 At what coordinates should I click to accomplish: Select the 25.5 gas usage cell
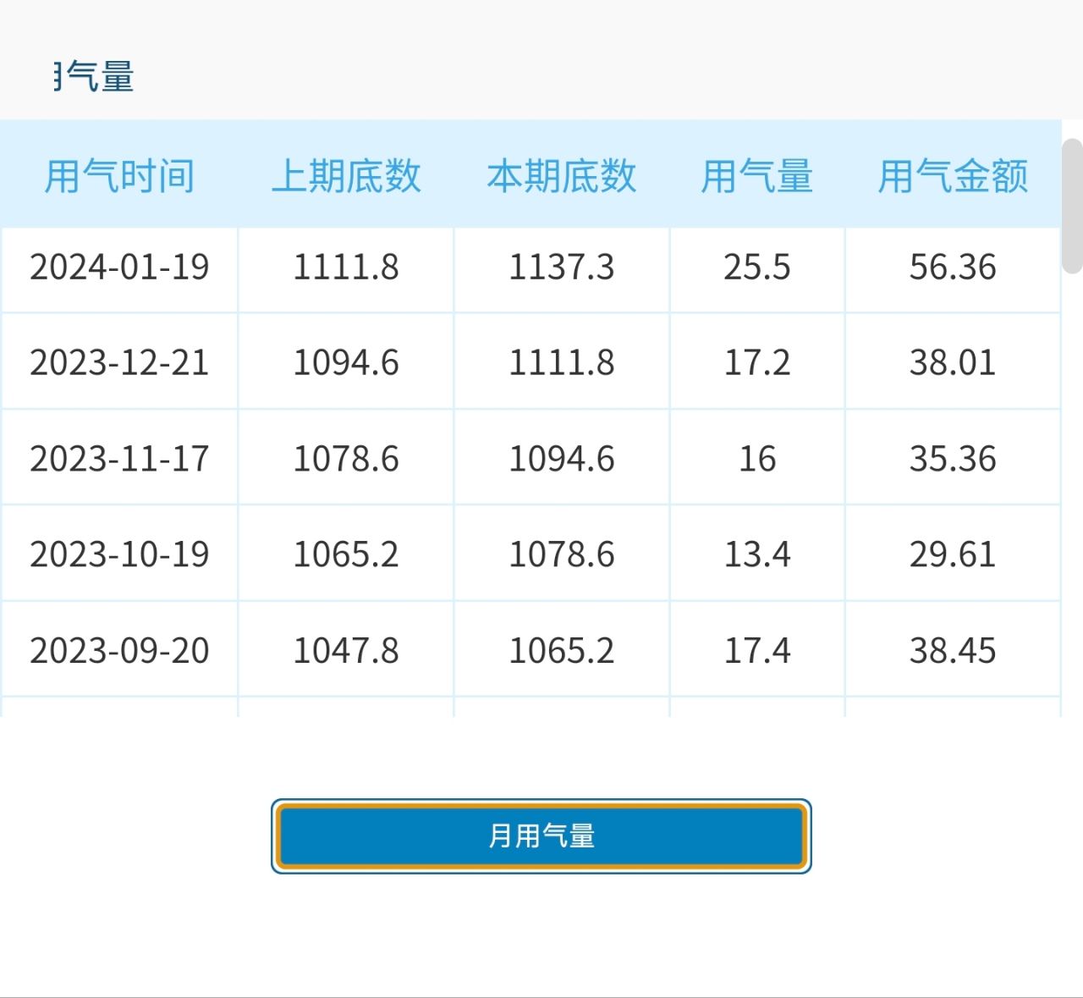pos(757,268)
